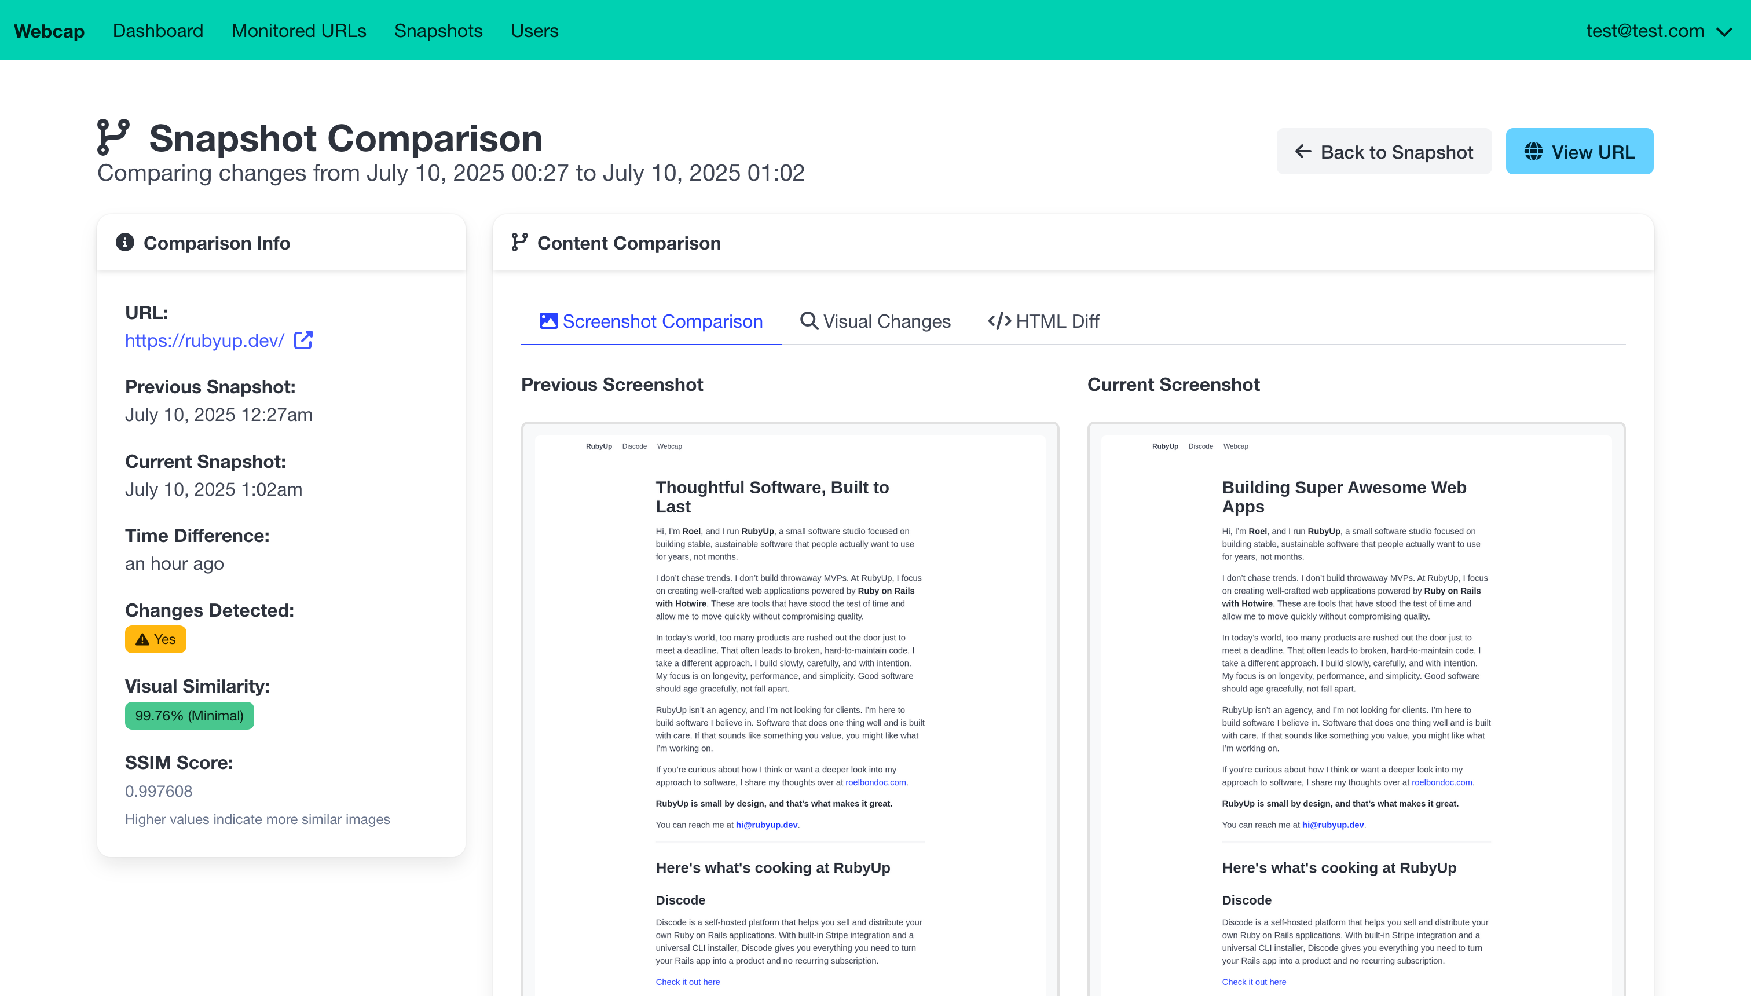
Task: Switch to the Visual Changes tab
Action: point(875,321)
